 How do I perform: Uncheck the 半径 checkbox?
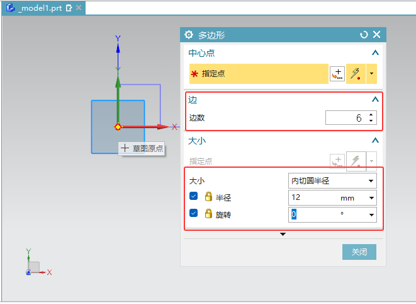click(193, 196)
